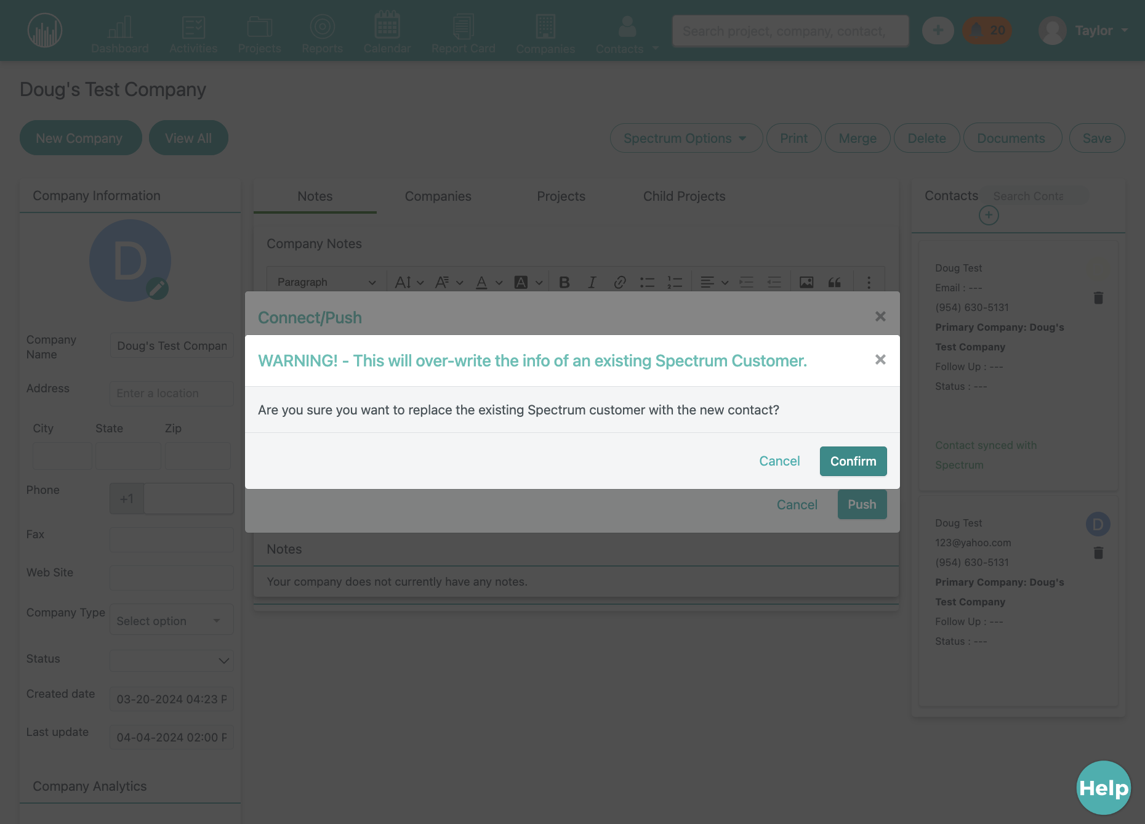Toggle italic formatting in notes editor
Viewport: 1145px width, 824px height.
(592, 282)
